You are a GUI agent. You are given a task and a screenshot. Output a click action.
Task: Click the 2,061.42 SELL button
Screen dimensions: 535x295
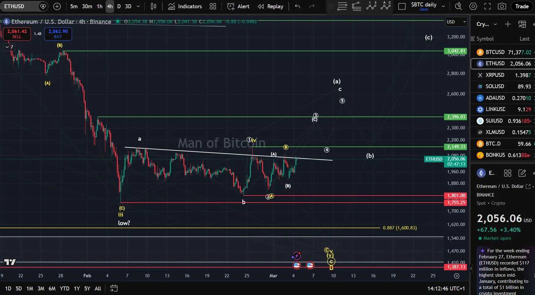point(17,34)
